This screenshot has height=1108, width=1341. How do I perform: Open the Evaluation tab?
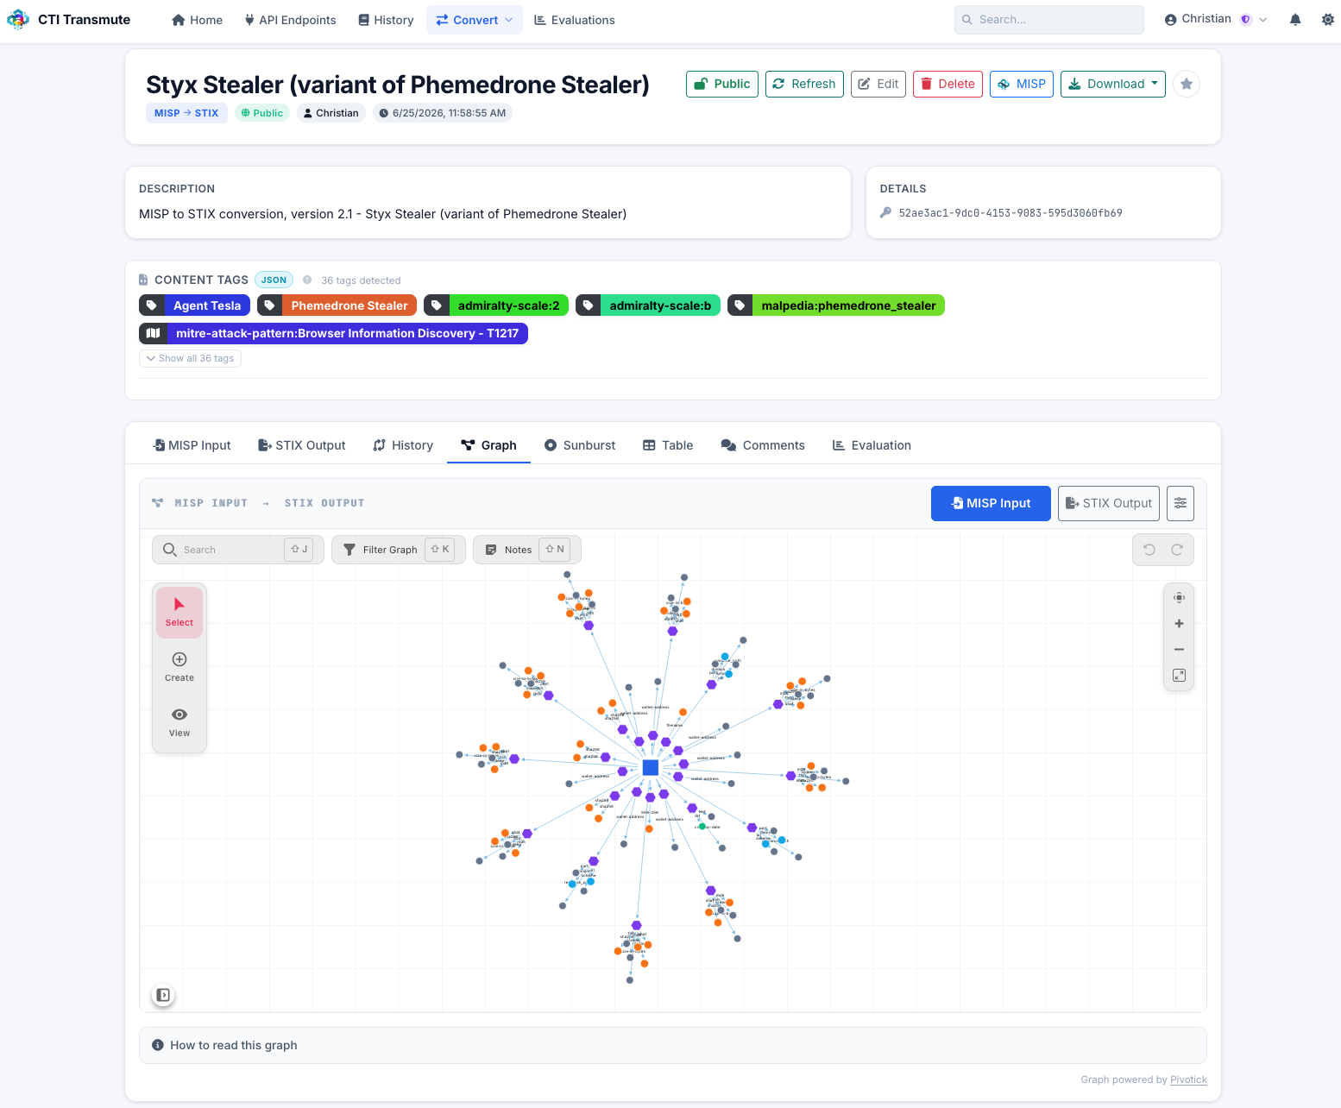[872, 445]
